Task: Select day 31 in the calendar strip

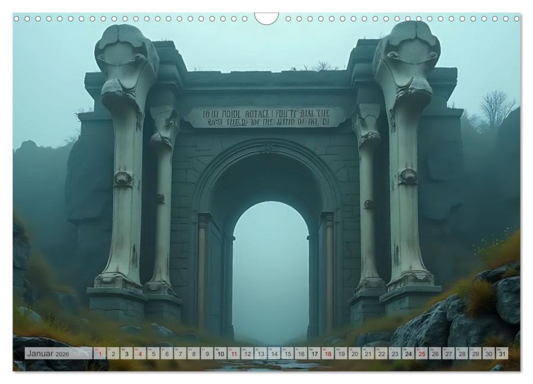Action: (x=502, y=353)
